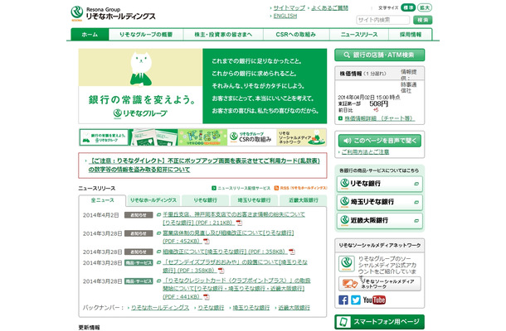
Task: Click りそなソーシャルメディアネットワーク banner button
Action: pyautogui.click(x=380, y=284)
